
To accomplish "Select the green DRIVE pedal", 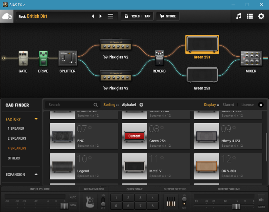I will (x=43, y=58).
